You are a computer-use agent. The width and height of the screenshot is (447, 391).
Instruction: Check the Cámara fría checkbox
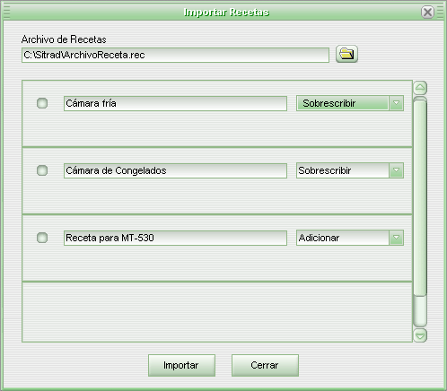[42, 103]
